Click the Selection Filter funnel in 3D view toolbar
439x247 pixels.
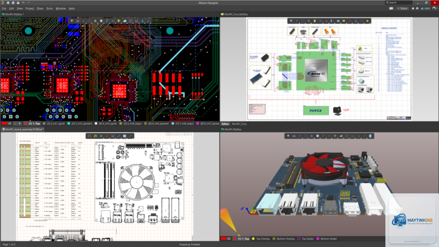(288, 136)
